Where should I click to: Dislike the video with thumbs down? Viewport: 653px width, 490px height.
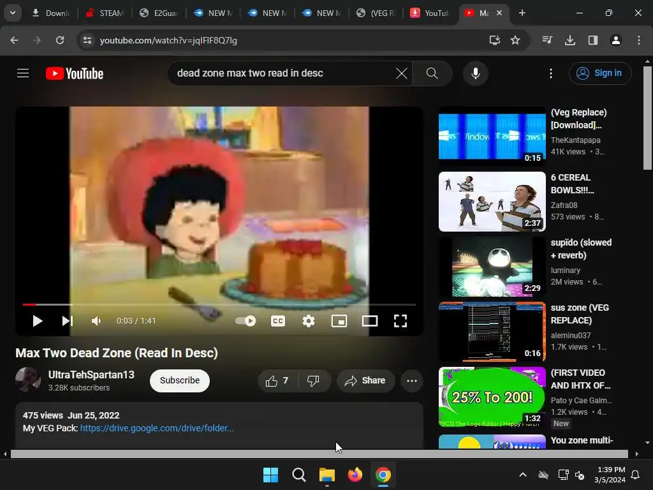pyautogui.click(x=313, y=381)
